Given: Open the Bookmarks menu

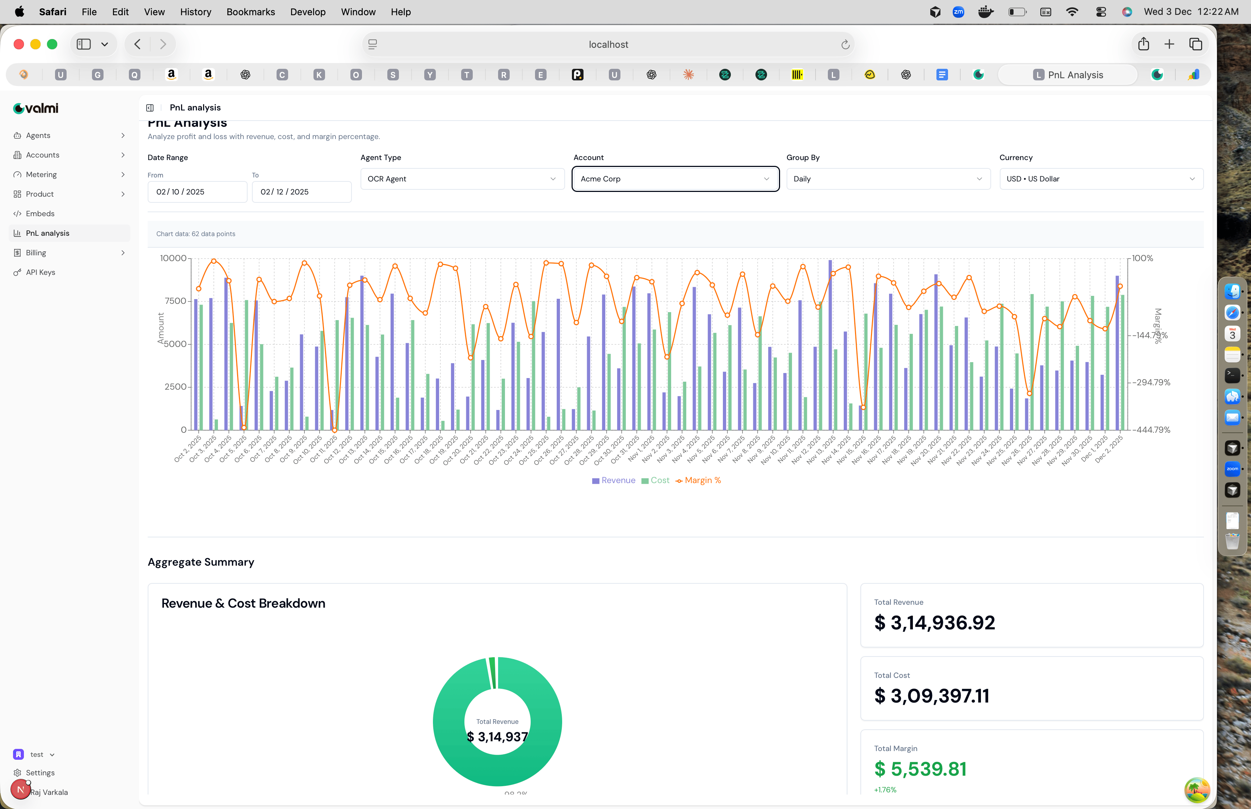Looking at the screenshot, I should tap(250, 12).
